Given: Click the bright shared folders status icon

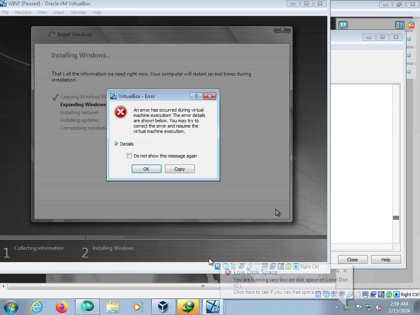Looking at the screenshot, I should 373,294.
